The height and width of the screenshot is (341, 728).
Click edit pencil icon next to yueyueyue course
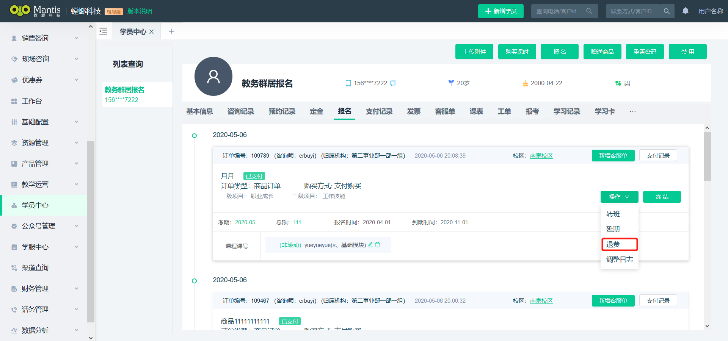pos(370,245)
